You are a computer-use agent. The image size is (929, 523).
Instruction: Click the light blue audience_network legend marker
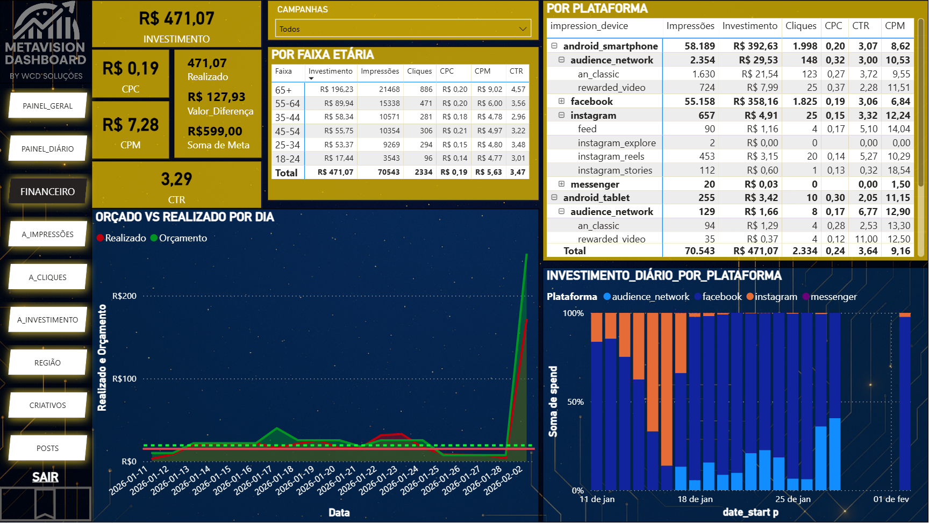pos(607,297)
